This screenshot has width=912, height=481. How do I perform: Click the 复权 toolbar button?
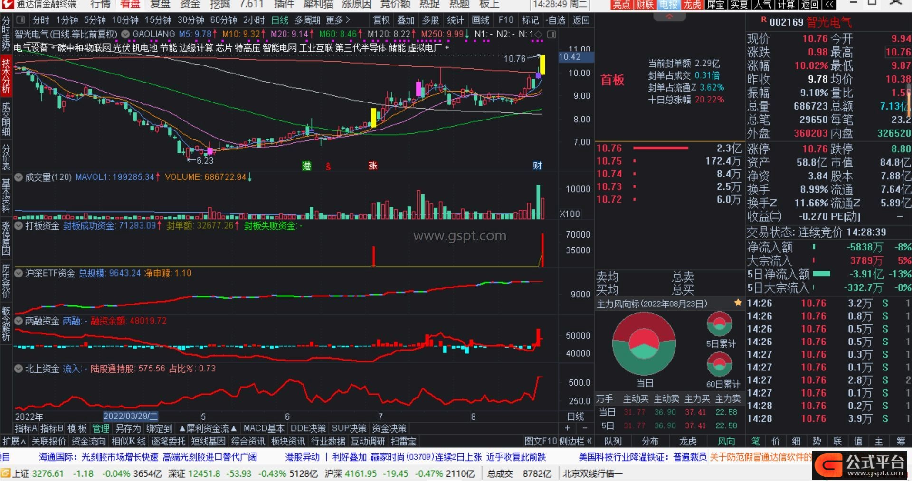381,20
